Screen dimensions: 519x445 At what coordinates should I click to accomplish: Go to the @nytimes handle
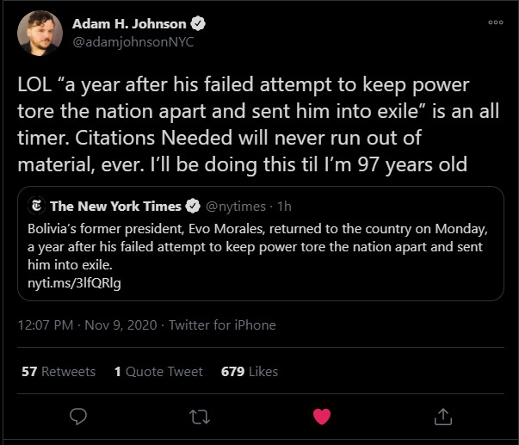236,207
